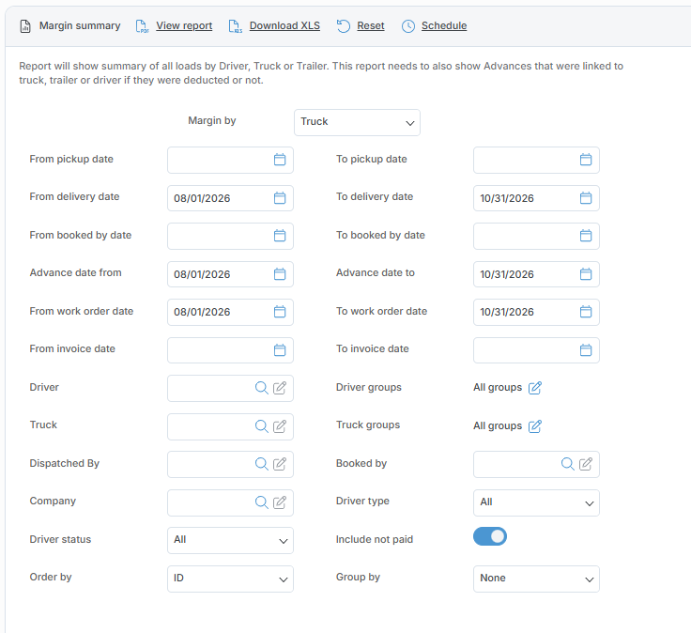Search for a Booked by user
Viewport: 691px width, 633px height.
click(567, 464)
